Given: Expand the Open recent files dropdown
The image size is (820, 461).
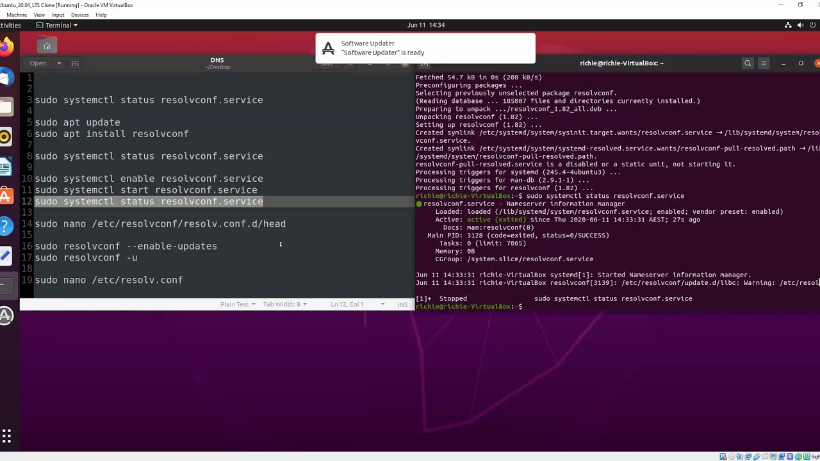Looking at the screenshot, I should 59,63.
